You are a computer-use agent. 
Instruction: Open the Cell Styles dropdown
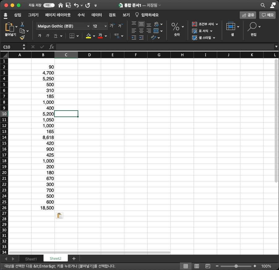[x=204, y=38]
